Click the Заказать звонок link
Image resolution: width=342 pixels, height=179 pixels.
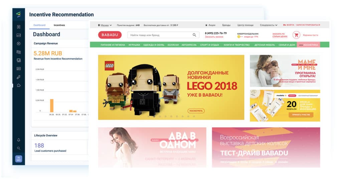[x=214, y=37]
